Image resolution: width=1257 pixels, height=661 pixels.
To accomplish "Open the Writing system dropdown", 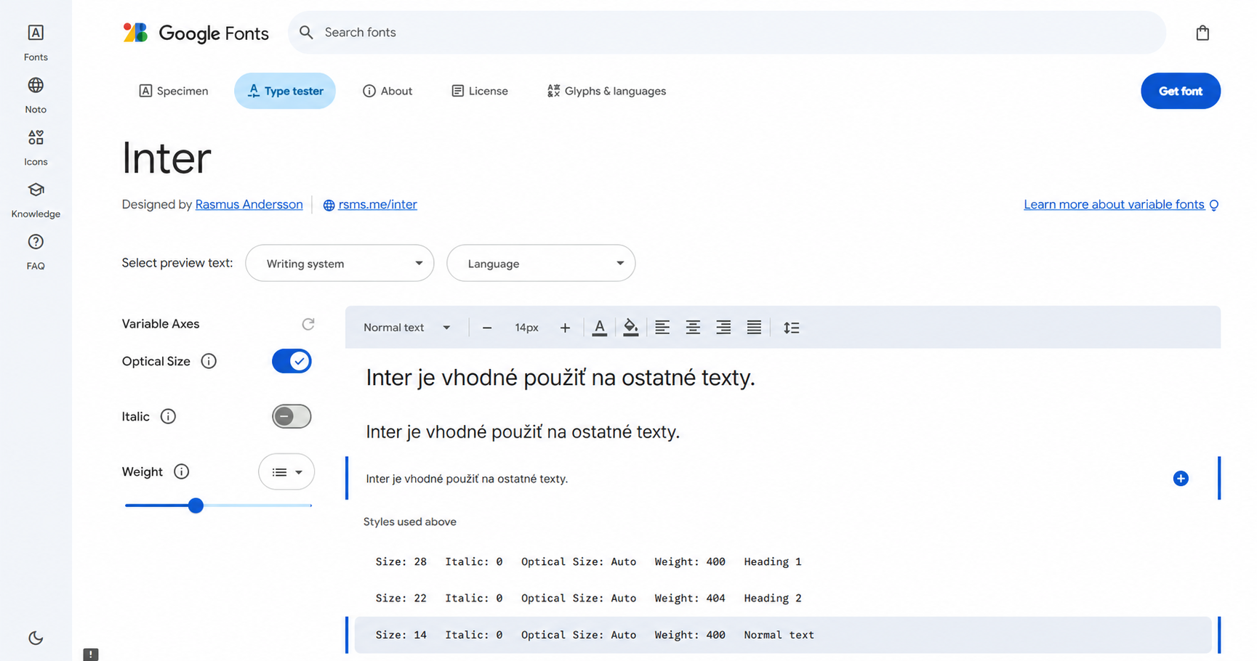I will point(340,263).
